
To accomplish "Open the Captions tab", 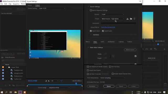I will pos(121,42).
